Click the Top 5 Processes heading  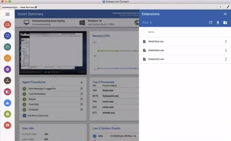pos(103,82)
